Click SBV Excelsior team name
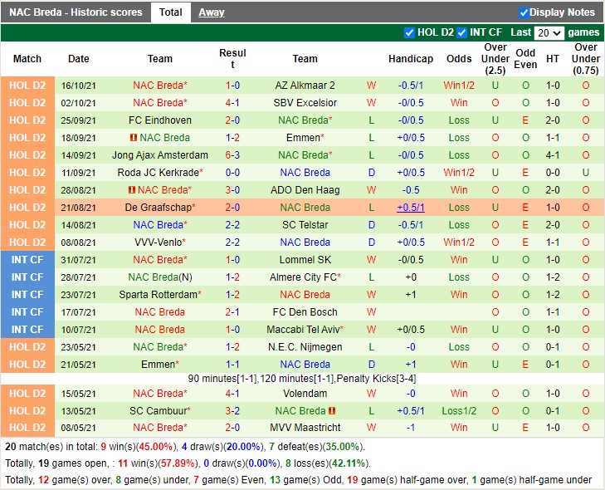 [x=305, y=103]
